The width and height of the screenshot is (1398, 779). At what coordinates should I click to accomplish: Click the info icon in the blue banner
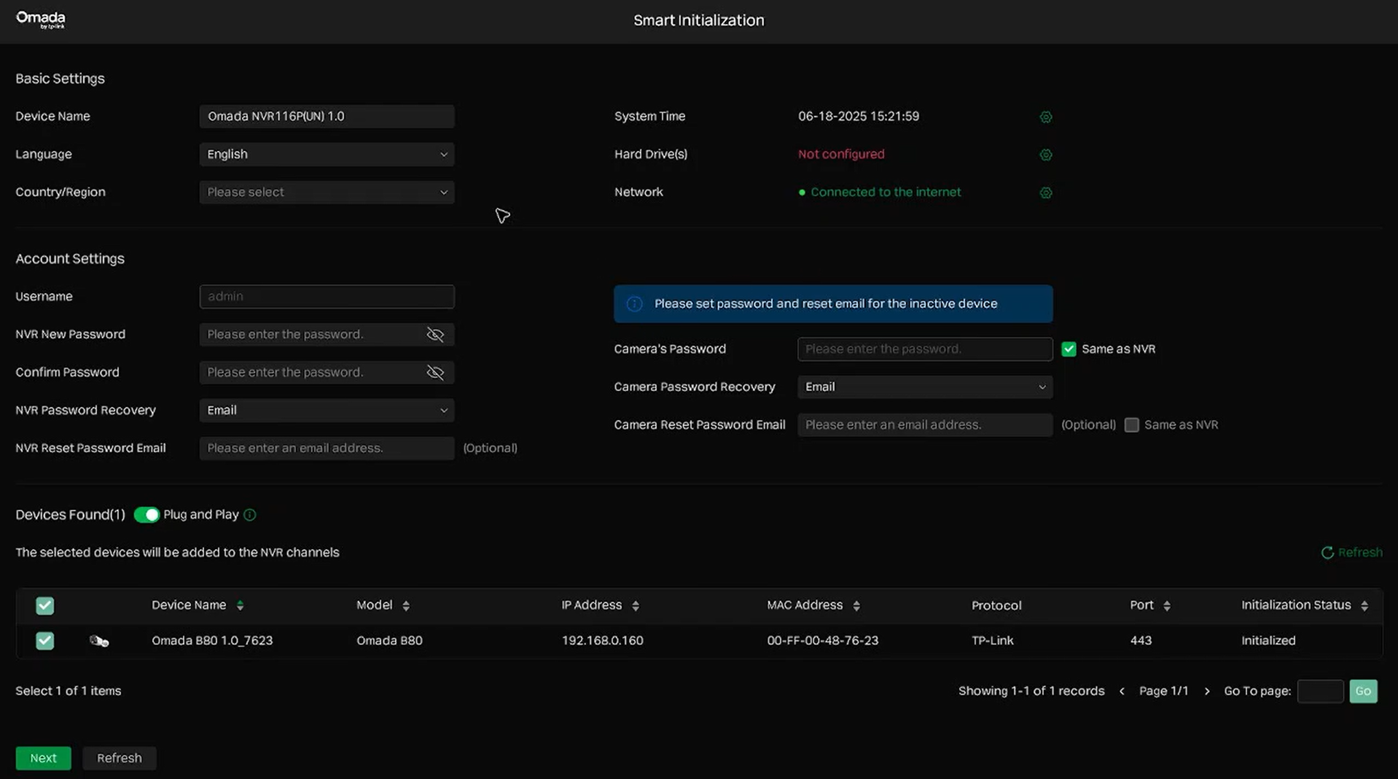tap(634, 304)
